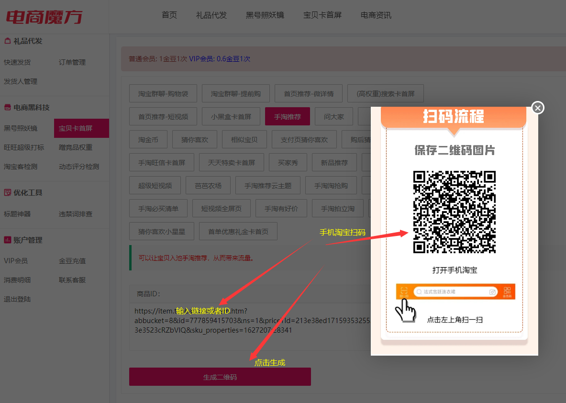Select the 首页推荐-短视频 option
This screenshot has width=566, height=403.
click(163, 117)
